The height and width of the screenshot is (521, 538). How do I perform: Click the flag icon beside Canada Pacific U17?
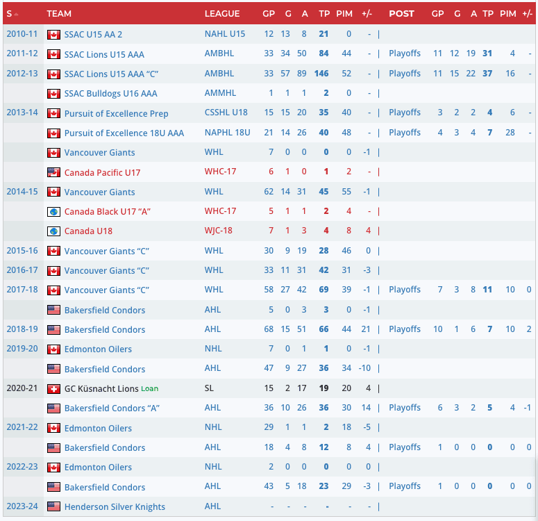coord(53,172)
